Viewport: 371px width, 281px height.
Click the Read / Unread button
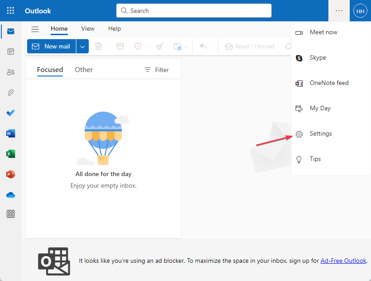(250, 46)
